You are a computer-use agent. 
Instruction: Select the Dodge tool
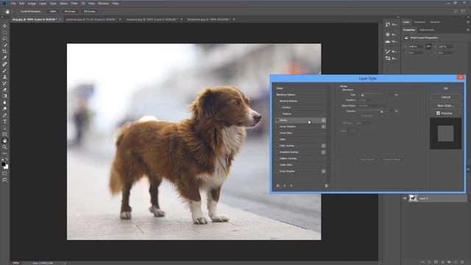click(x=4, y=109)
